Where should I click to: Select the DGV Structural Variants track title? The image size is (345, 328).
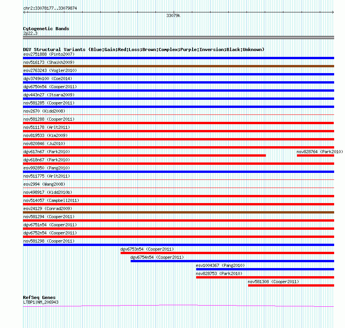pos(144,50)
